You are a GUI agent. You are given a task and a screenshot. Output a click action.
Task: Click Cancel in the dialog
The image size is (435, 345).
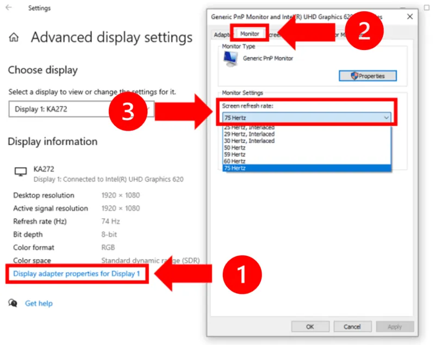pyautogui.click(x=352, y=326)
